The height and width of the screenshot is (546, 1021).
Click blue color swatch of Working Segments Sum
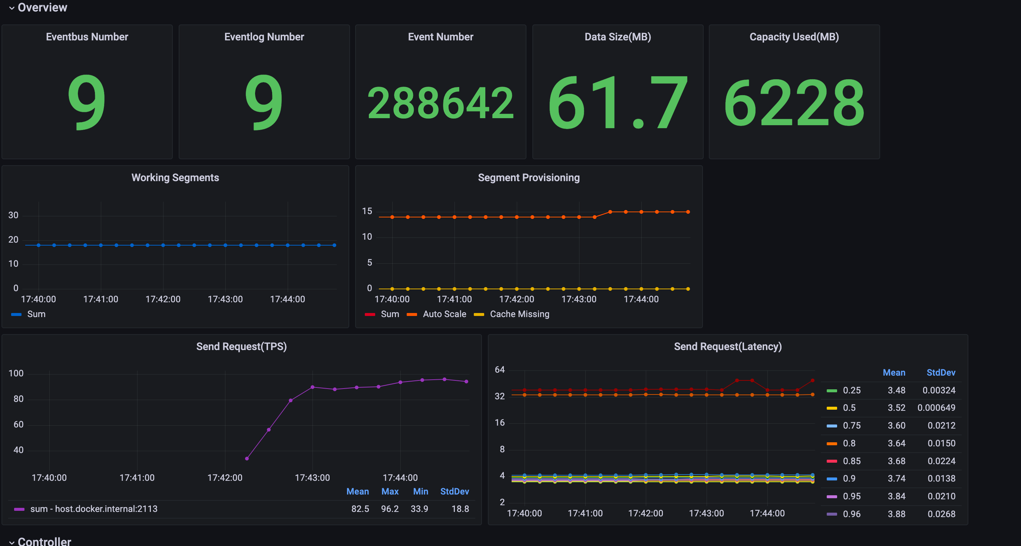coord(16,314)
